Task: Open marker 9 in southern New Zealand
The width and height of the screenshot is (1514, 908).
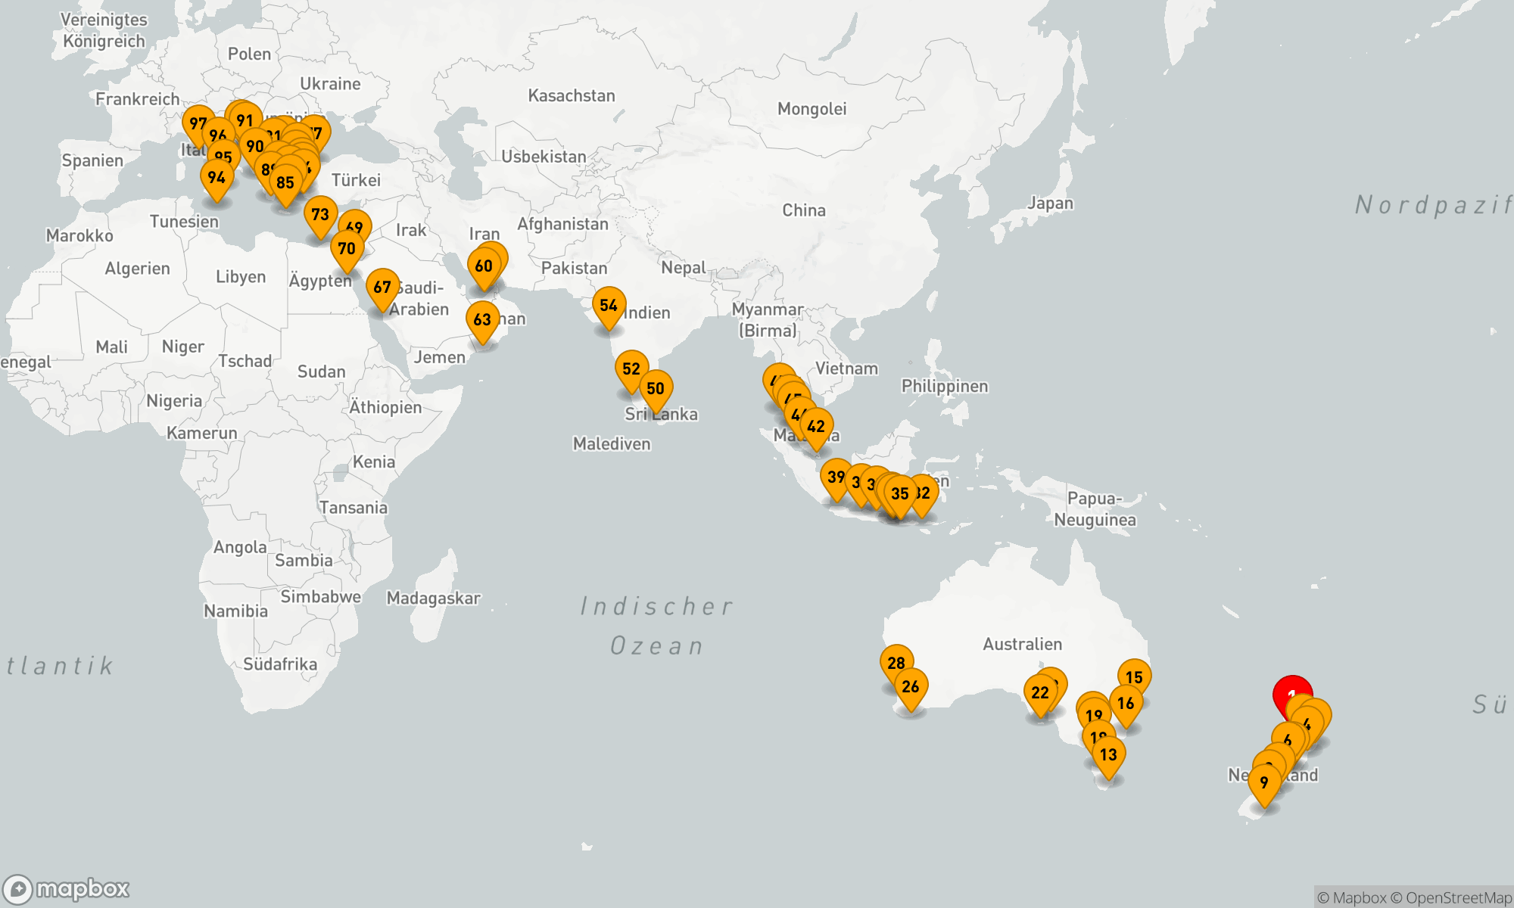Action: [x=1263, y=783]
